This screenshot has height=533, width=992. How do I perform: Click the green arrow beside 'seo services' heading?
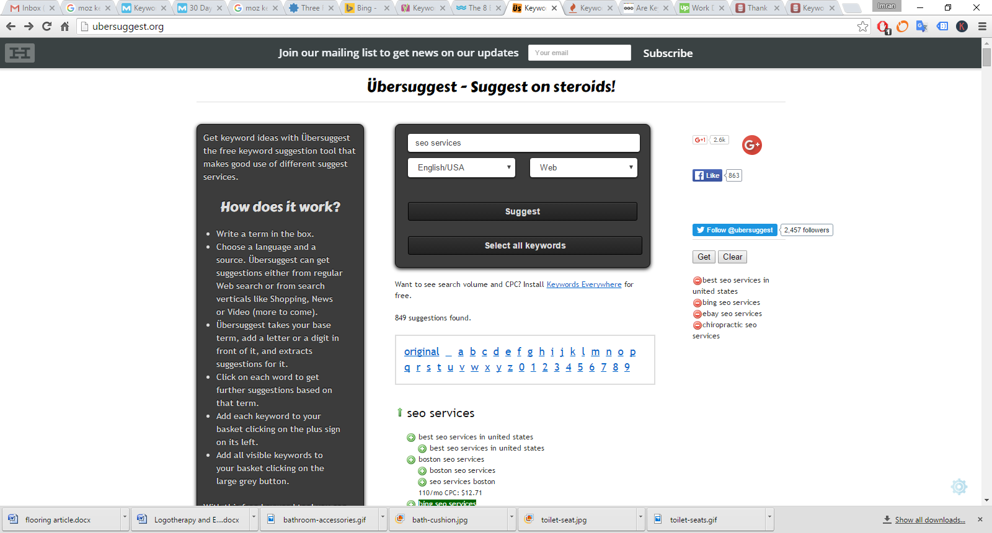click(399, 412)
